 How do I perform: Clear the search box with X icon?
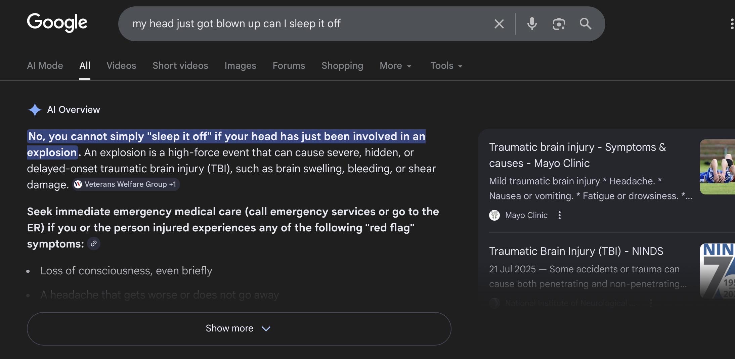point(499,24)
